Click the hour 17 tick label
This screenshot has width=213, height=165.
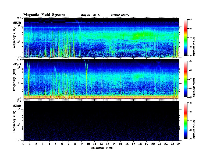point(133,144)
